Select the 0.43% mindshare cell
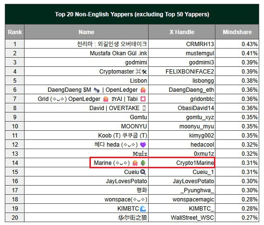The width and height of the screenshot is (264, 225). [x=237, y=44]
